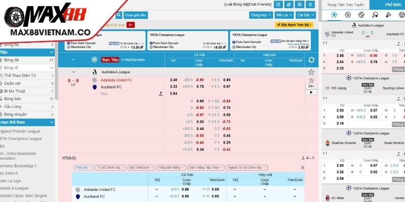The image size is (405, 202).
Task: Open the Tổng bàn thắng dropdown
Action: (171, 168)
